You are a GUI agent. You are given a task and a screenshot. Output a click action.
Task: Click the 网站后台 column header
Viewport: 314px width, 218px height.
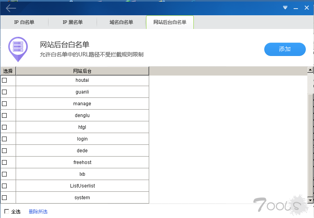click(82, 71)
